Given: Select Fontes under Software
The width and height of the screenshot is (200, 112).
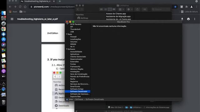Looking at the screenshot, I should (73, 64).
